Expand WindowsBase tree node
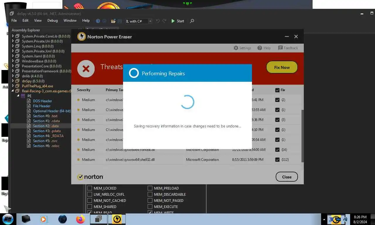Image resolution: width=375 pixels, height=225 pixels. 13,61
